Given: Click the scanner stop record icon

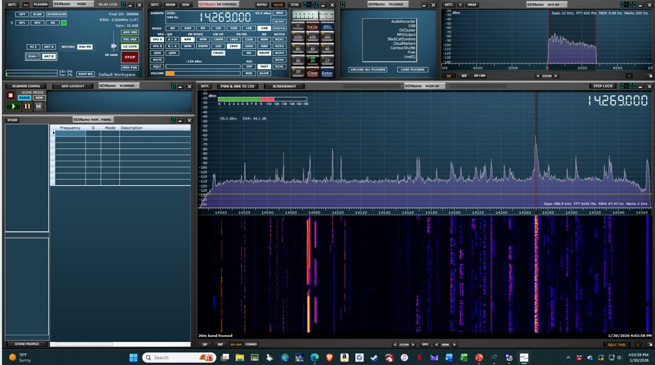Looking at the screenshot, I should (11, 94).
